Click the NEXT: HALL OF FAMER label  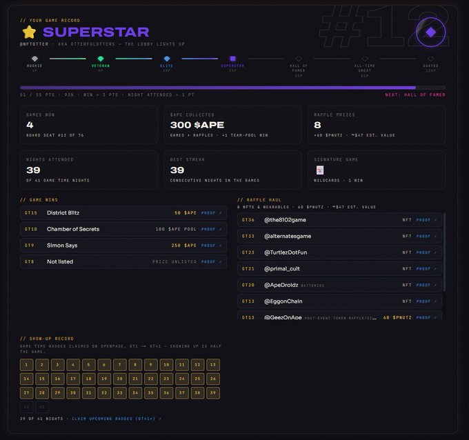coord(415,94)
